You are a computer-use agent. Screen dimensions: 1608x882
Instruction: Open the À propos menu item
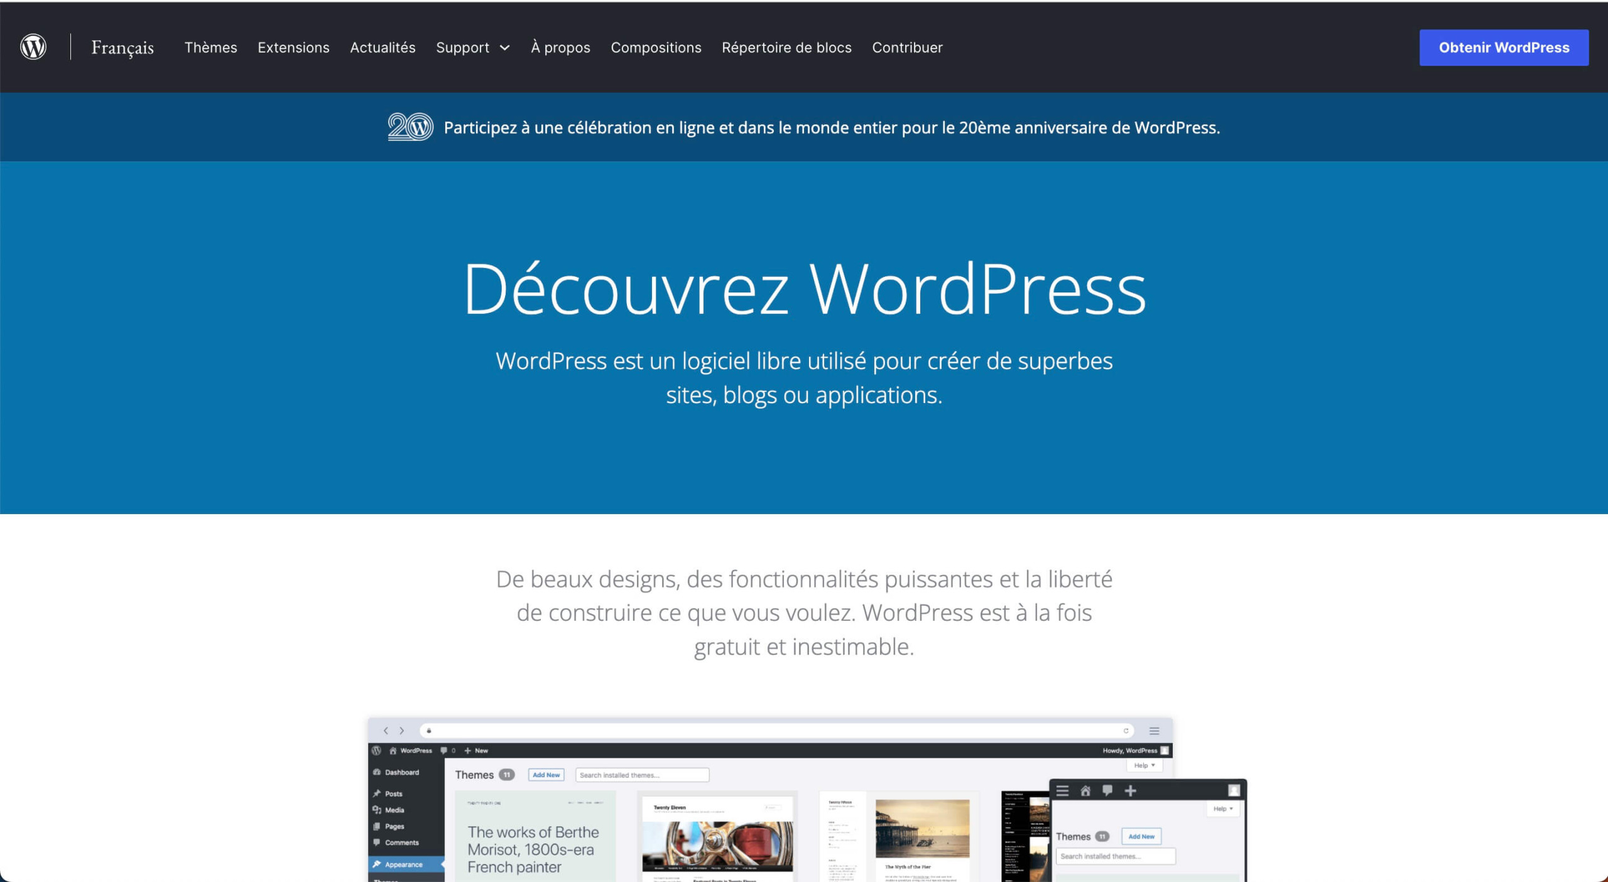tap(560, 48)
